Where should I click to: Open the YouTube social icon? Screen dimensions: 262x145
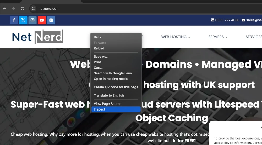42,20
